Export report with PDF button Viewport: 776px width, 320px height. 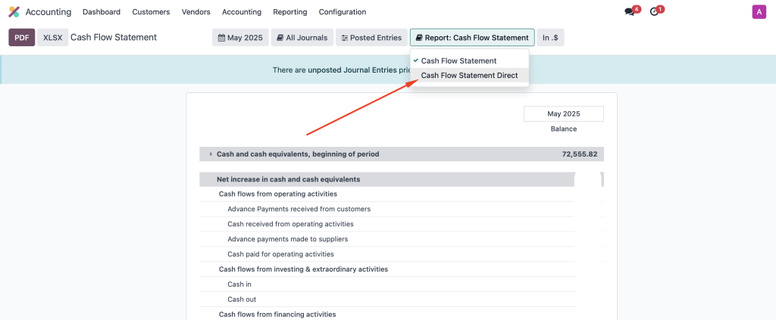[22, 38]
